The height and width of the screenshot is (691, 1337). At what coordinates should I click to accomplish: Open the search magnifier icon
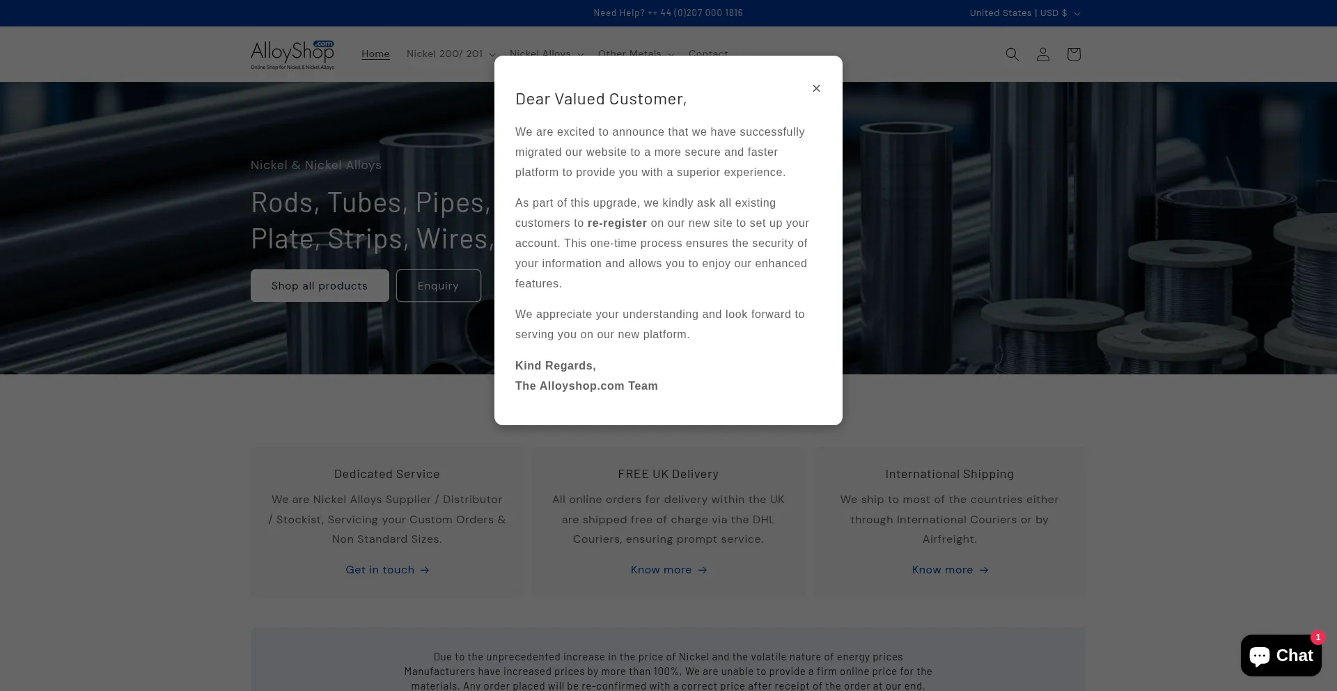pos(1012,54)
